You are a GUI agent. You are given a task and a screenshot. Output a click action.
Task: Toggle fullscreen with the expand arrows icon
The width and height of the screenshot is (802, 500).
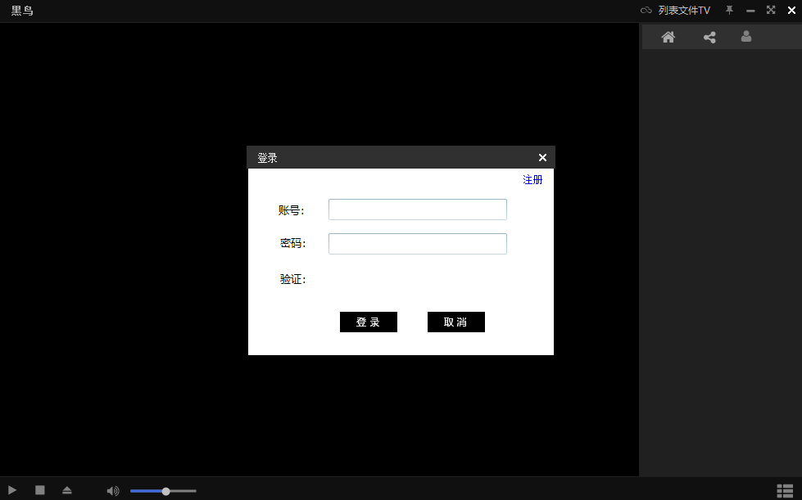(771, 10)
